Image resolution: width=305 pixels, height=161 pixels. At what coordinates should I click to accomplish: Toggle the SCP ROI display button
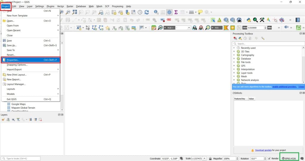click(x=217, y=28)
